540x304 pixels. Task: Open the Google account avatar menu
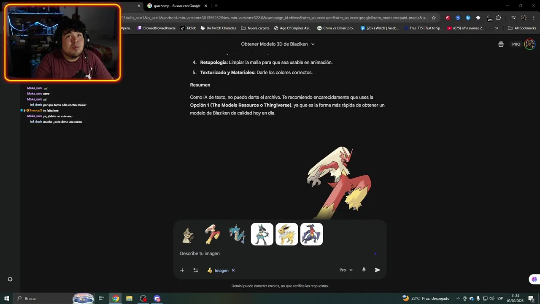tap(529, 44)
